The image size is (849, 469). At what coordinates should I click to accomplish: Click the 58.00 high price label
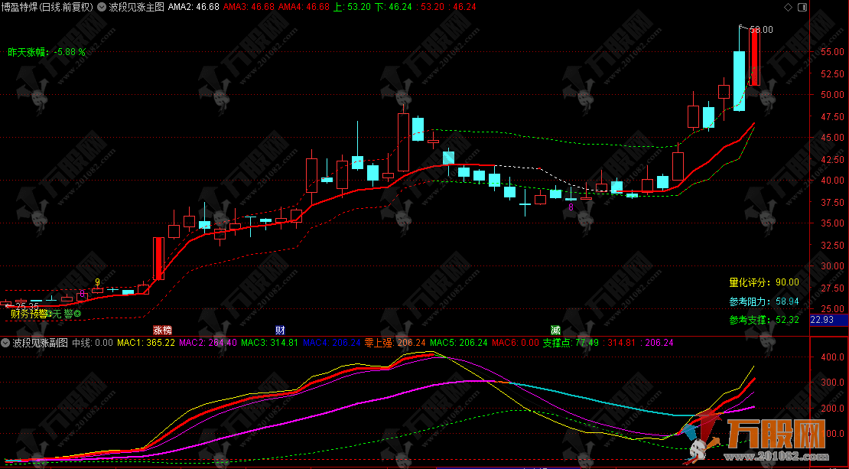[761, 30]
